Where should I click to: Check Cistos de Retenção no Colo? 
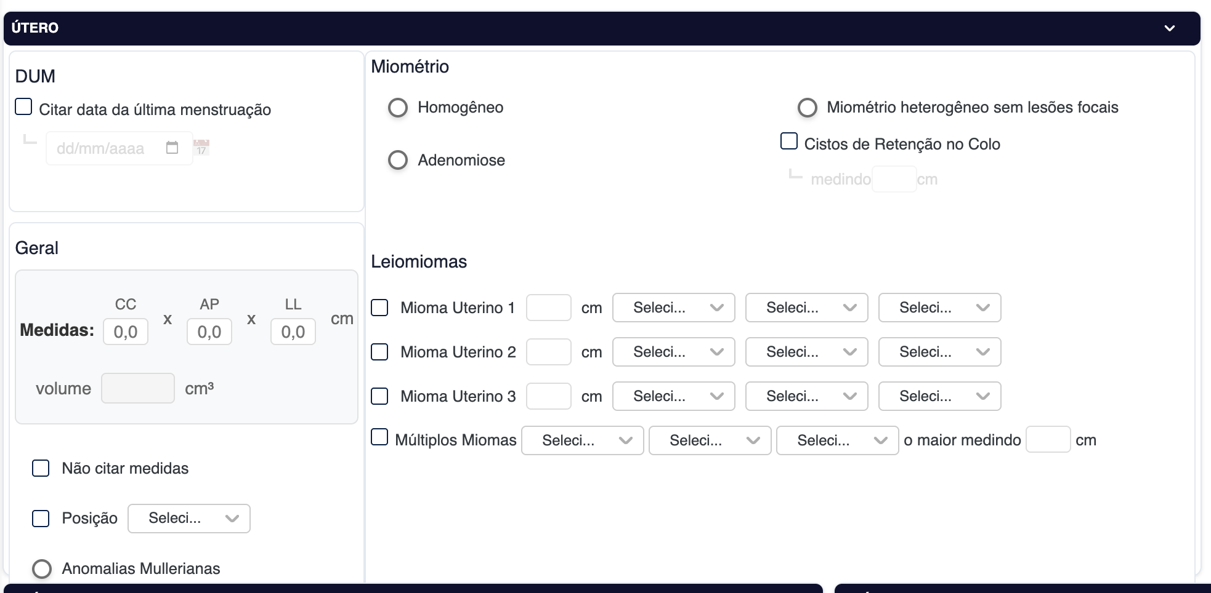tap(788, 141)
